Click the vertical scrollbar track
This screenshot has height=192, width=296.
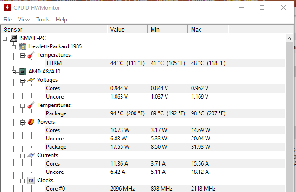pyautogui.click(x=289, y=117)
